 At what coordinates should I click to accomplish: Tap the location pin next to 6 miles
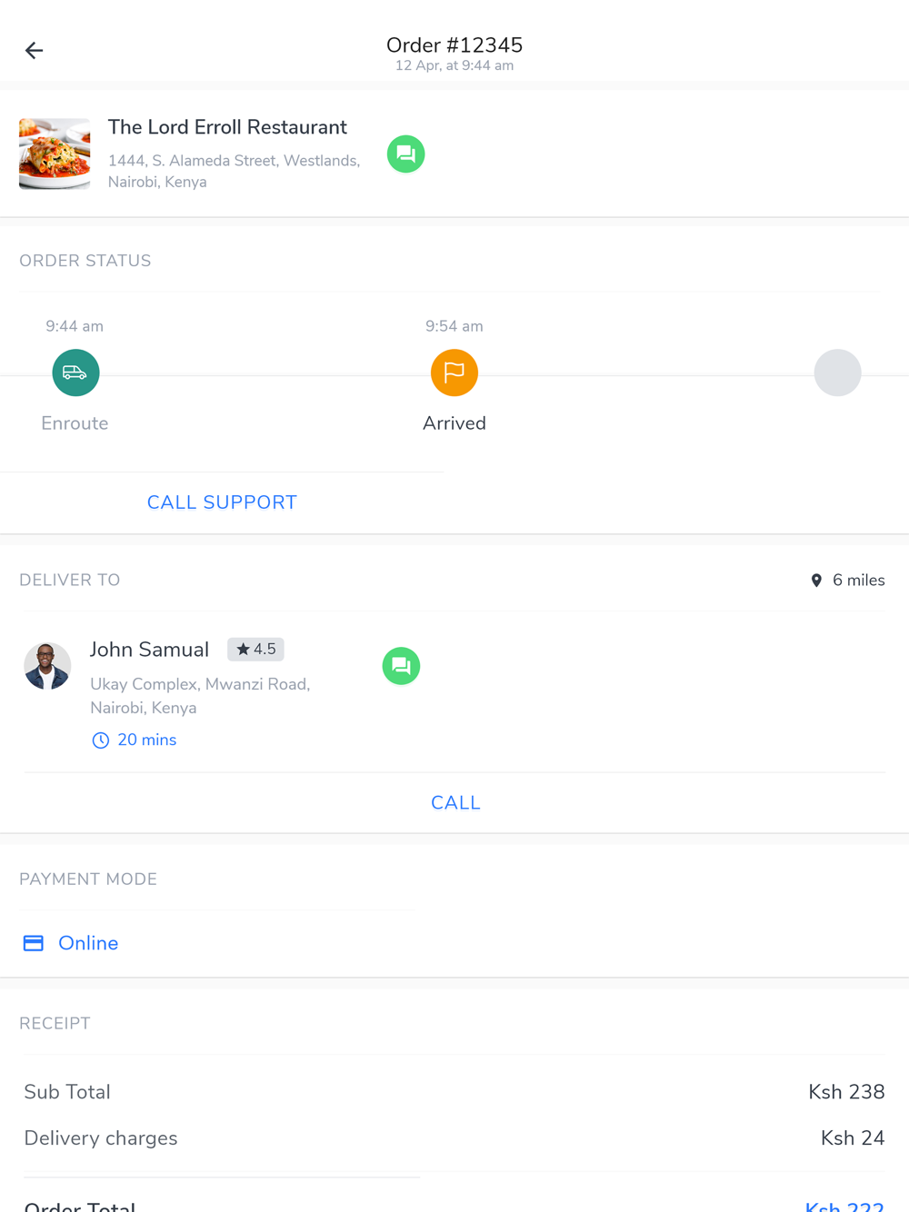816,581
